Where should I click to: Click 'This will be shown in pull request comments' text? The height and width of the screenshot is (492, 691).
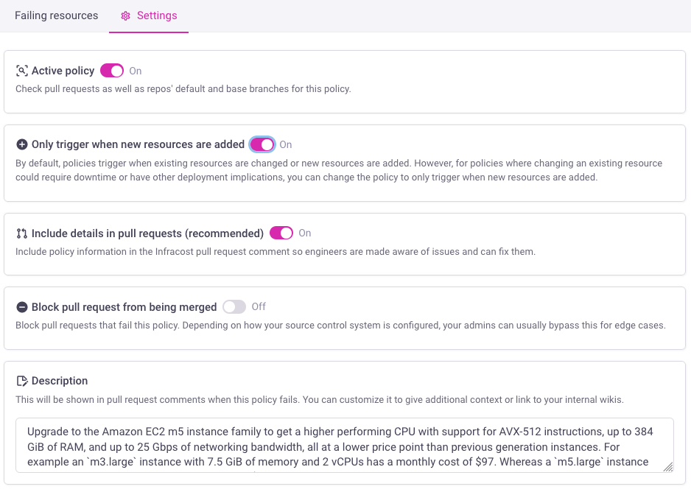[x=320, y=400]
